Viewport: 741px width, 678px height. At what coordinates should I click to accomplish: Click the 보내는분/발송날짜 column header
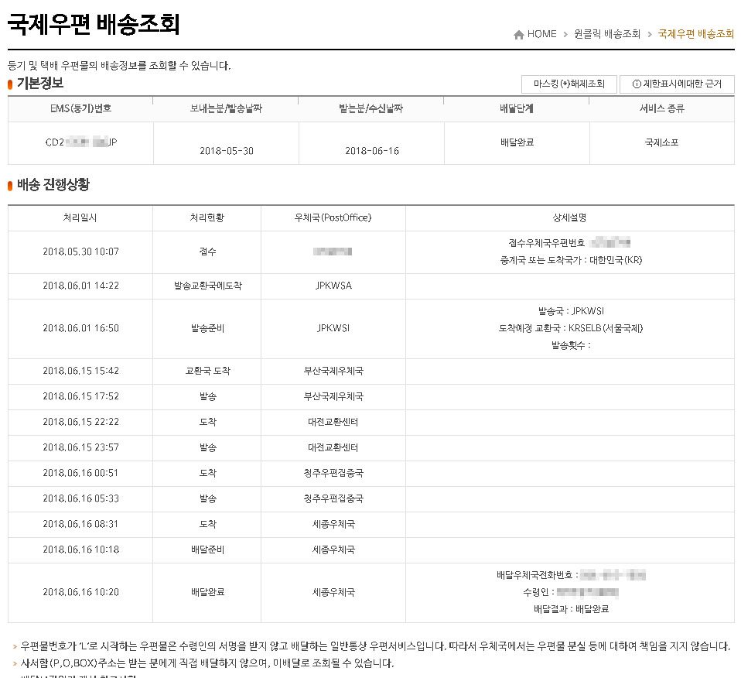[x=226, y=109]
